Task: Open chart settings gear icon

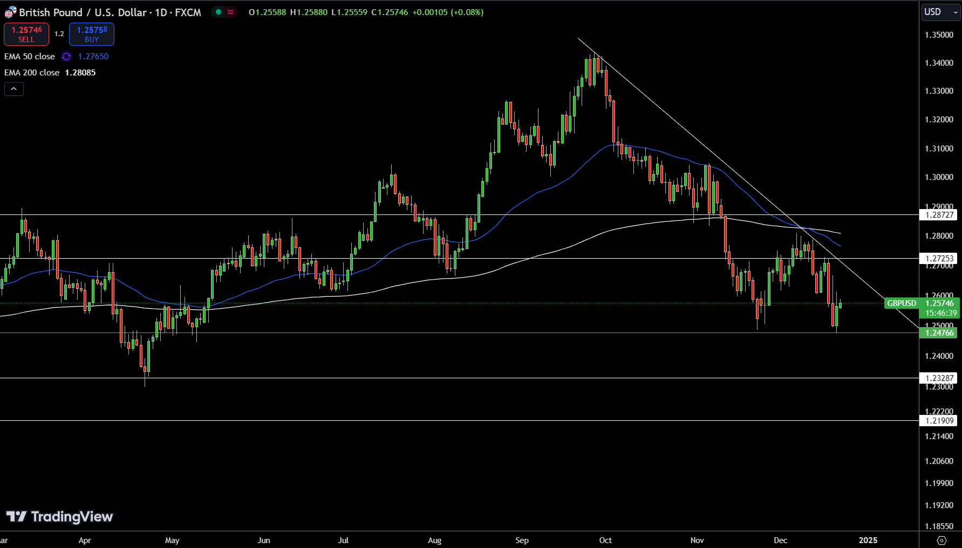Action: tap(941, 540)
